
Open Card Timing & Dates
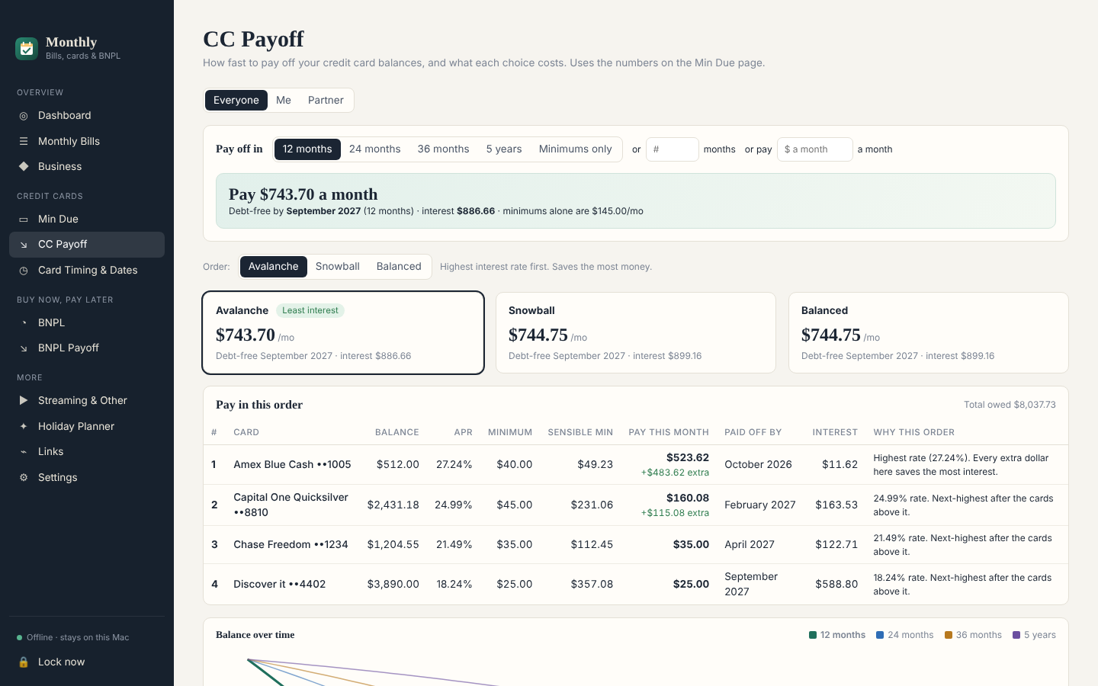click(x=87, y=271)
